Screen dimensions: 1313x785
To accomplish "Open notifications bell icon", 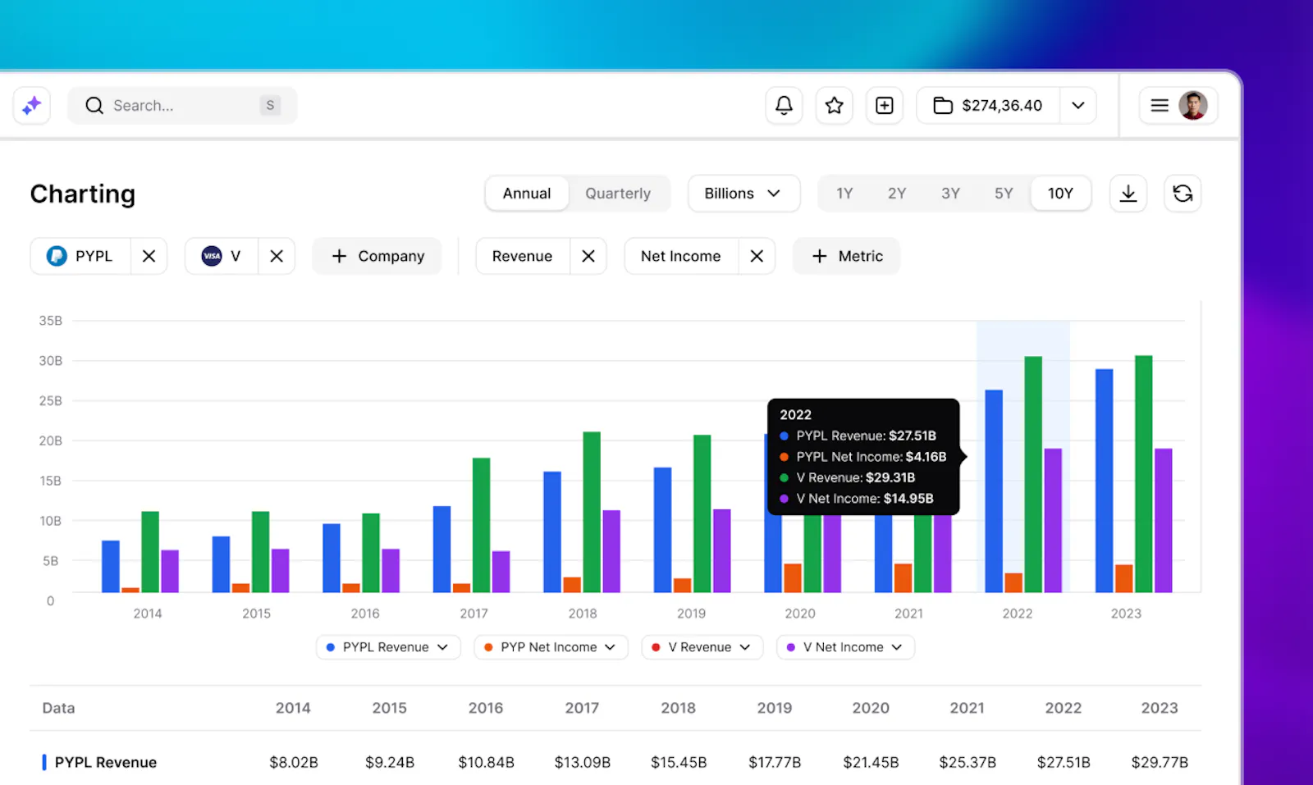I will (x=784, y=106).
